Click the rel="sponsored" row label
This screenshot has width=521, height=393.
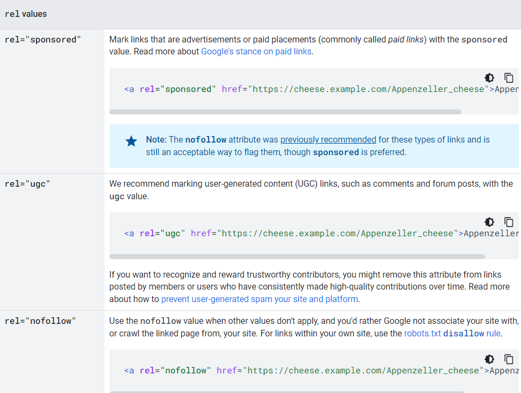coord(43,40)
